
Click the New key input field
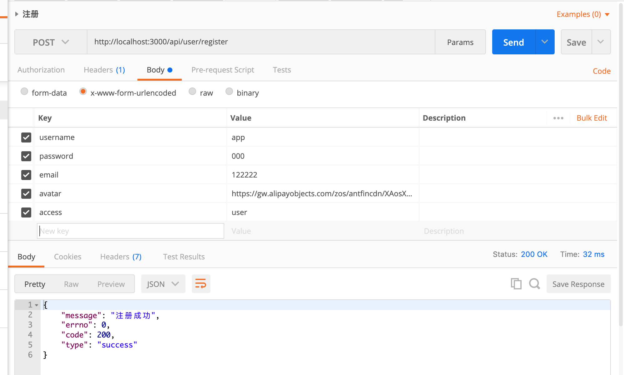point(131,231)
